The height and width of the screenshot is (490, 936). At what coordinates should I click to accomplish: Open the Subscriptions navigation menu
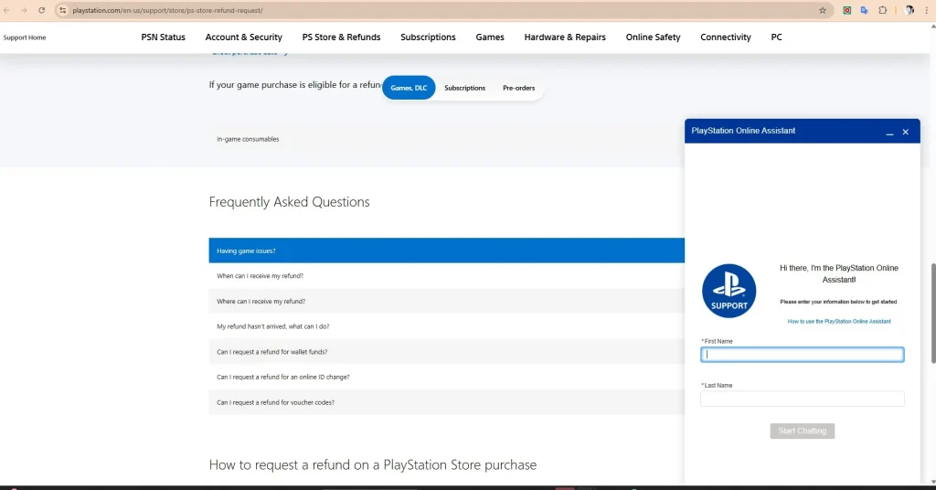pyautogui.click(x=428, y=37)
